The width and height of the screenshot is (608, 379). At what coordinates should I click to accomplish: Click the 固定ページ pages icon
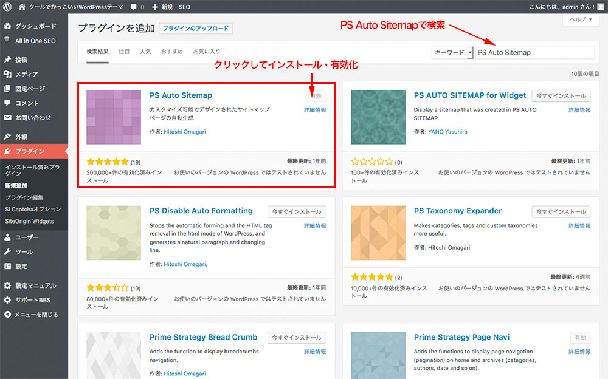click(x=7, y=88)
